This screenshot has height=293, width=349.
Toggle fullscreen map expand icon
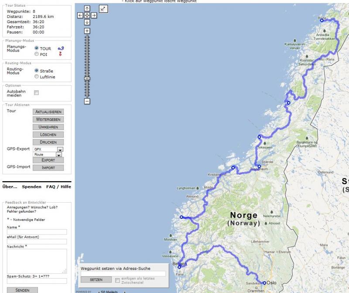coord(103,9)
